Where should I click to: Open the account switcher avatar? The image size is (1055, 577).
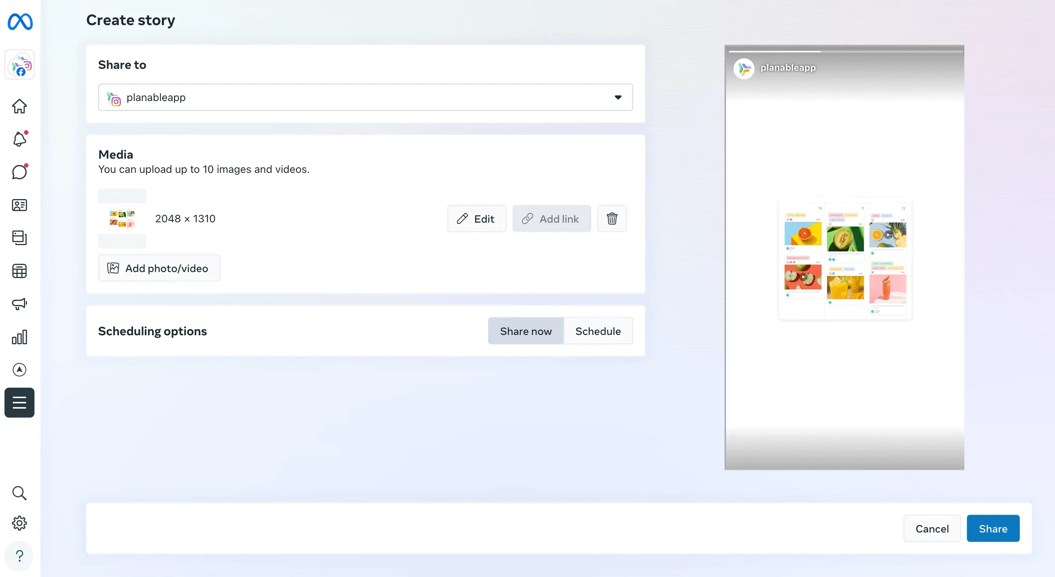pyautogui.click(x=19, y=65)
